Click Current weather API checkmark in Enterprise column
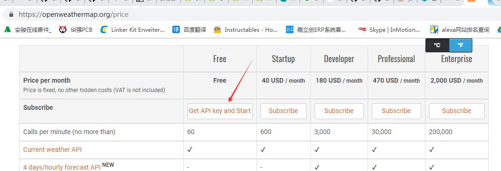 [x=432, y=150]
